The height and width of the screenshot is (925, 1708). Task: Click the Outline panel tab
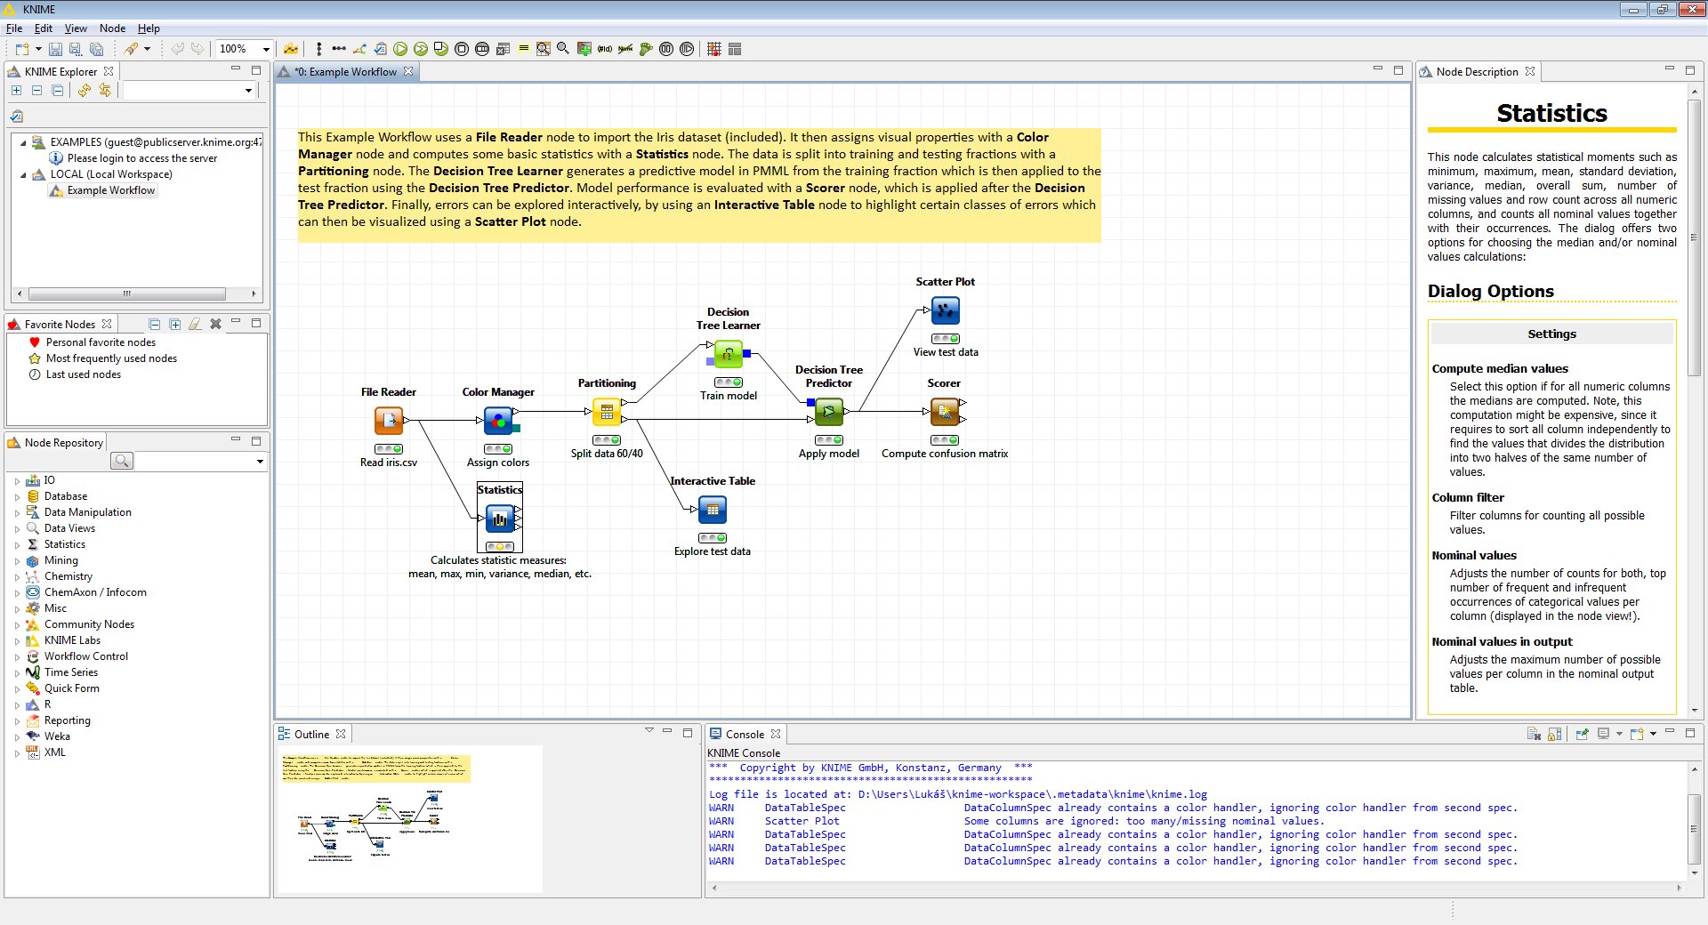tap(311, 734)
